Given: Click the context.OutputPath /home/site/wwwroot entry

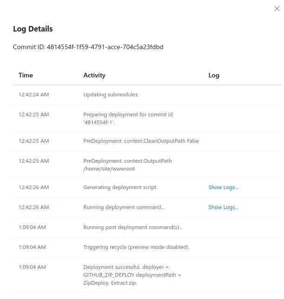Looking at the screenshot, I should (x=127, y=165).
